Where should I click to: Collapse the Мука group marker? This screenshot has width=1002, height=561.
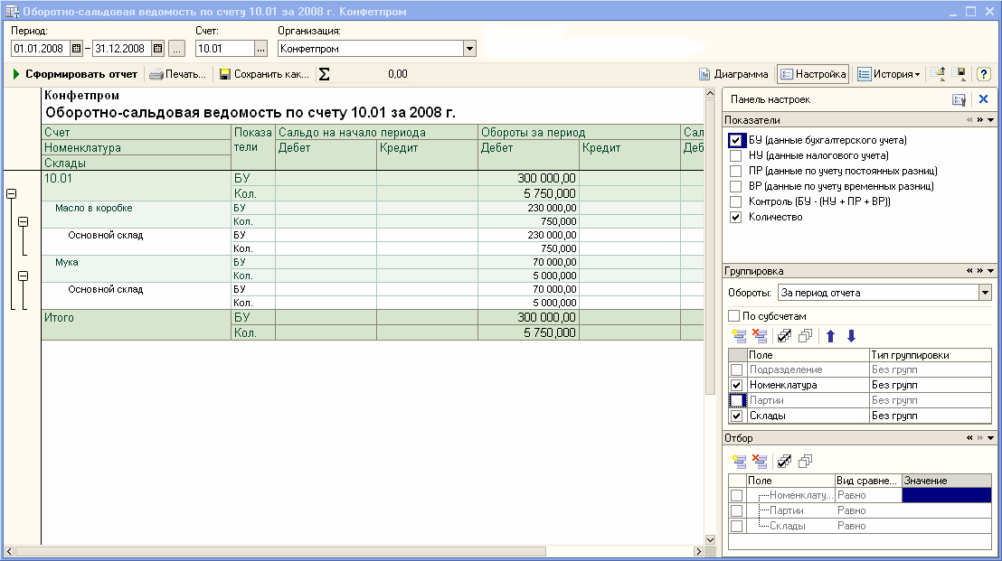(x=23, y=276)
